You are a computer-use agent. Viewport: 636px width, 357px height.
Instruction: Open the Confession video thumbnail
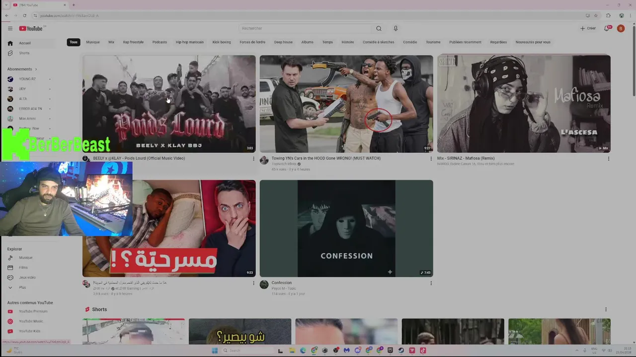coord(346,229)
